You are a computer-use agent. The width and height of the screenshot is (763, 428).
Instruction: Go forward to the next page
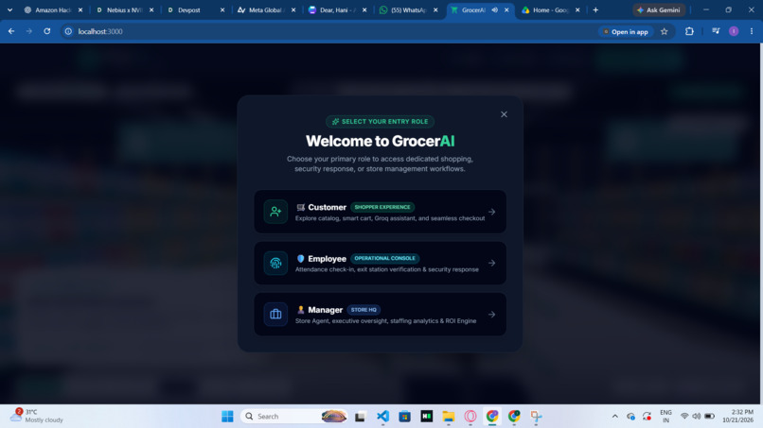click(x=29, y=31)
